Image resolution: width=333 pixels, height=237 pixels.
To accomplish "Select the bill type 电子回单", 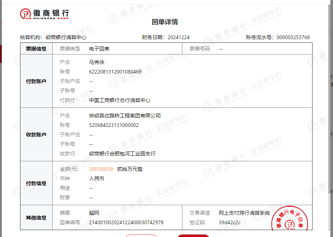I will point(99,49).
